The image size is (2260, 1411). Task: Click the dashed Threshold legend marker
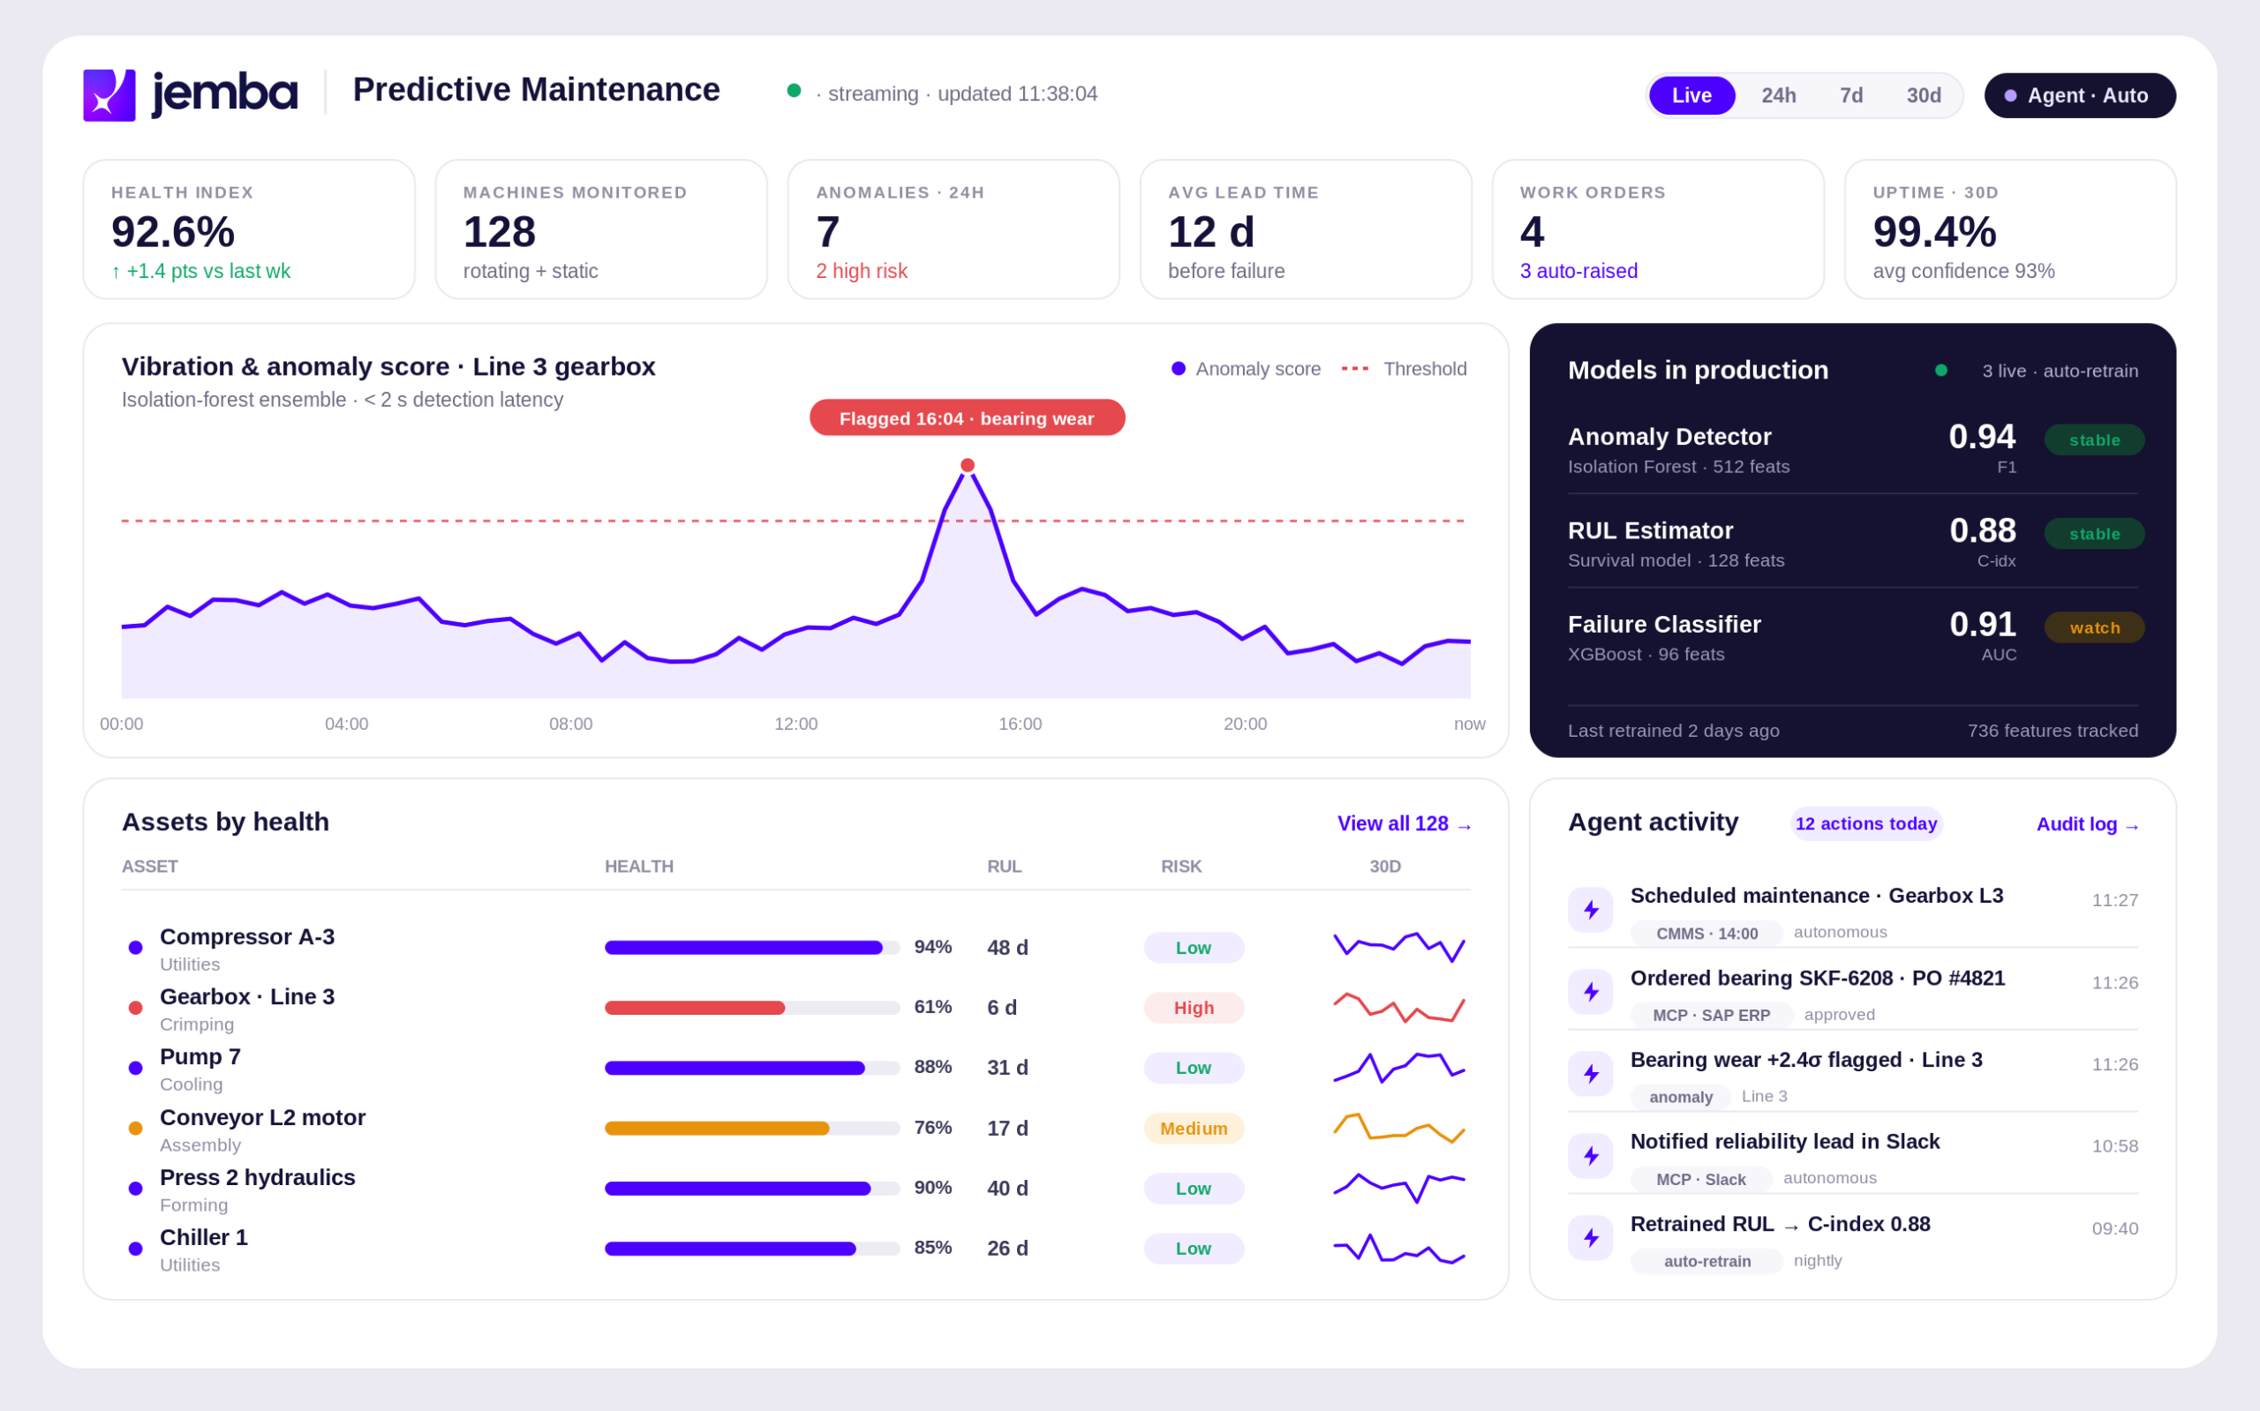[x=1354, y=369]
